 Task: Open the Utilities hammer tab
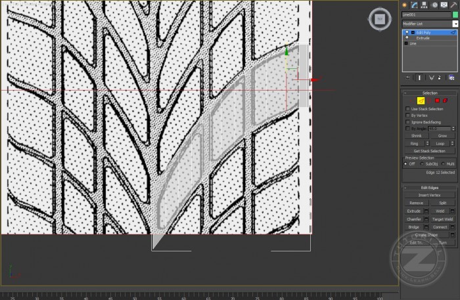[454, 5]
